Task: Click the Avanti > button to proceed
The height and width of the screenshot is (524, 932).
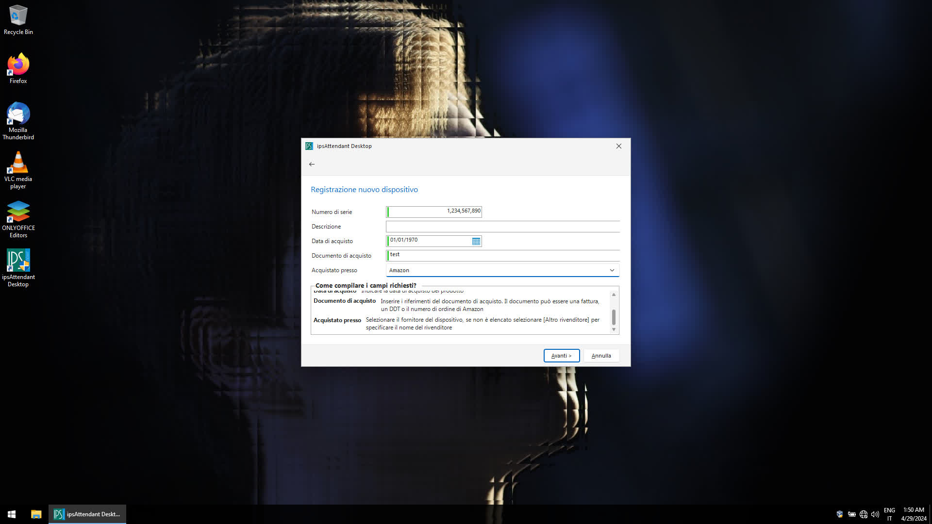Action: [561, 356]
